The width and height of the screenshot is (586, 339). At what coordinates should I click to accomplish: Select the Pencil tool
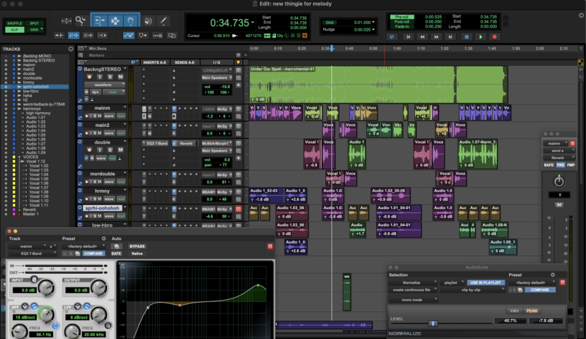(x=164, y=19)
